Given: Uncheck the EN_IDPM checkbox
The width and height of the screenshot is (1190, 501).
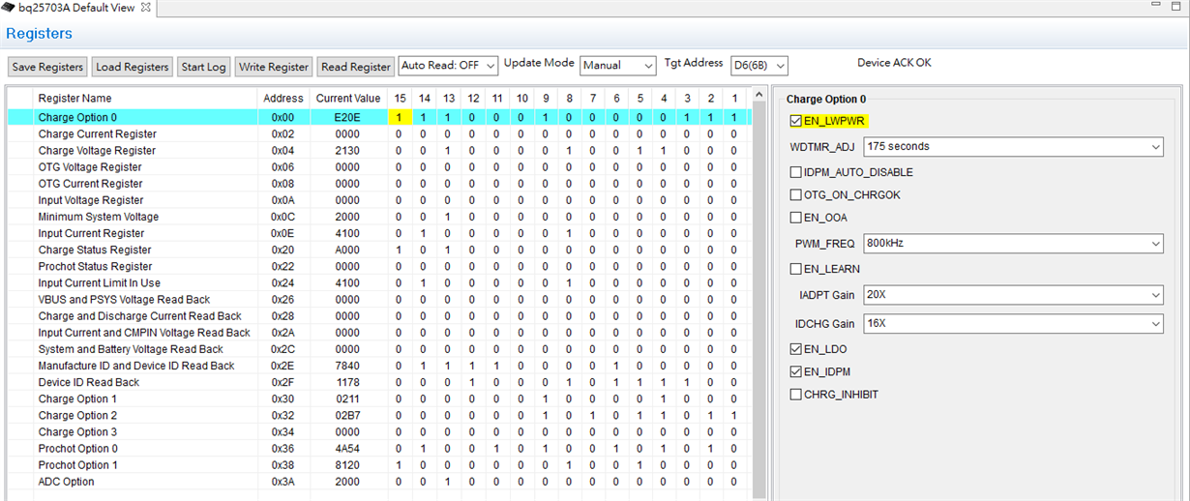Looking at the screenshot, I should pos(796,371).
